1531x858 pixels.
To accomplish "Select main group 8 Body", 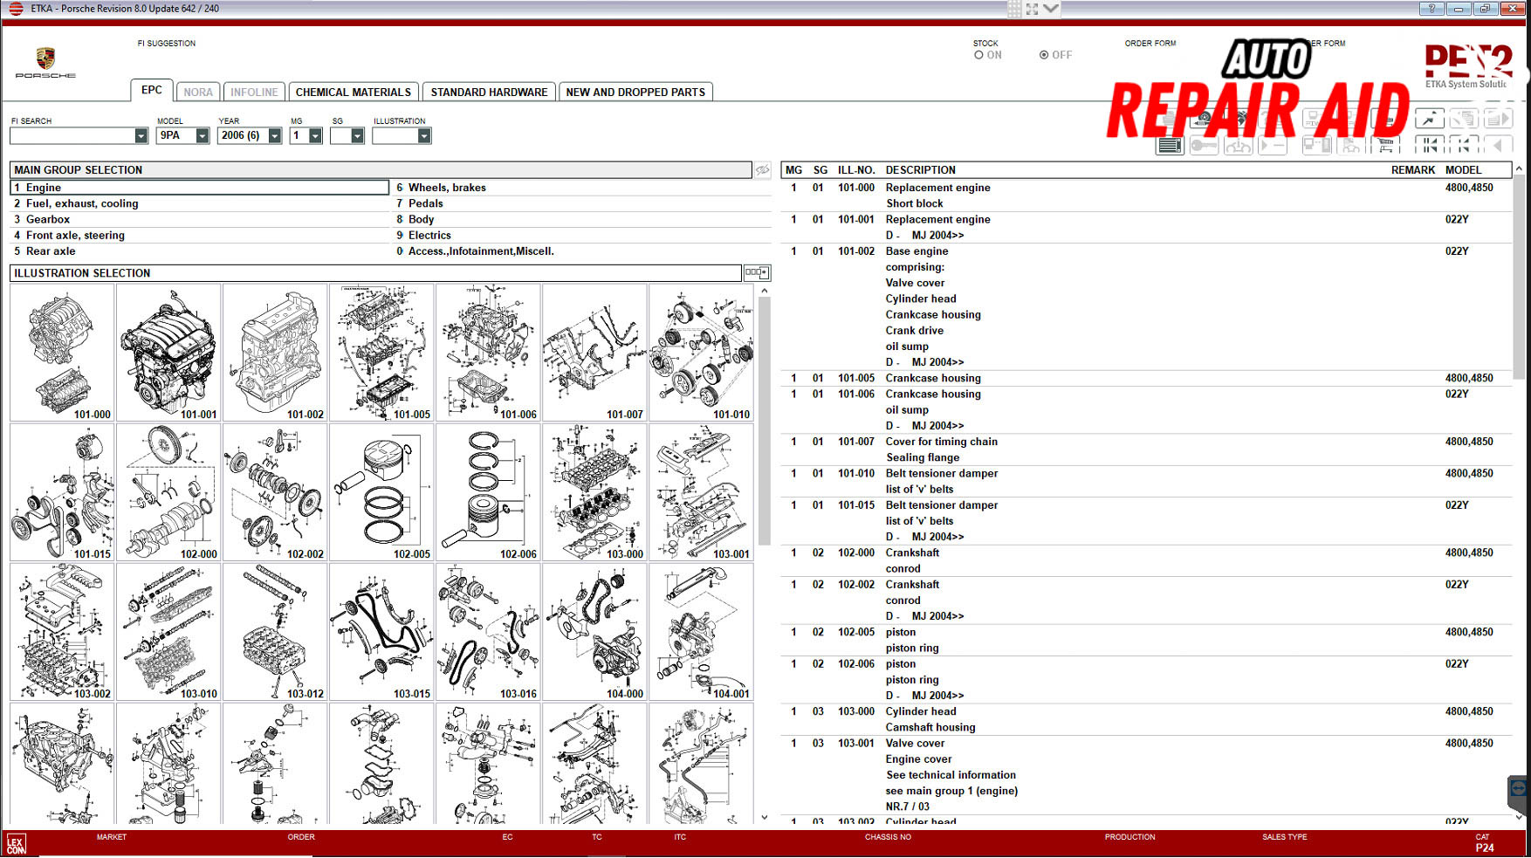I will point(582,219).
